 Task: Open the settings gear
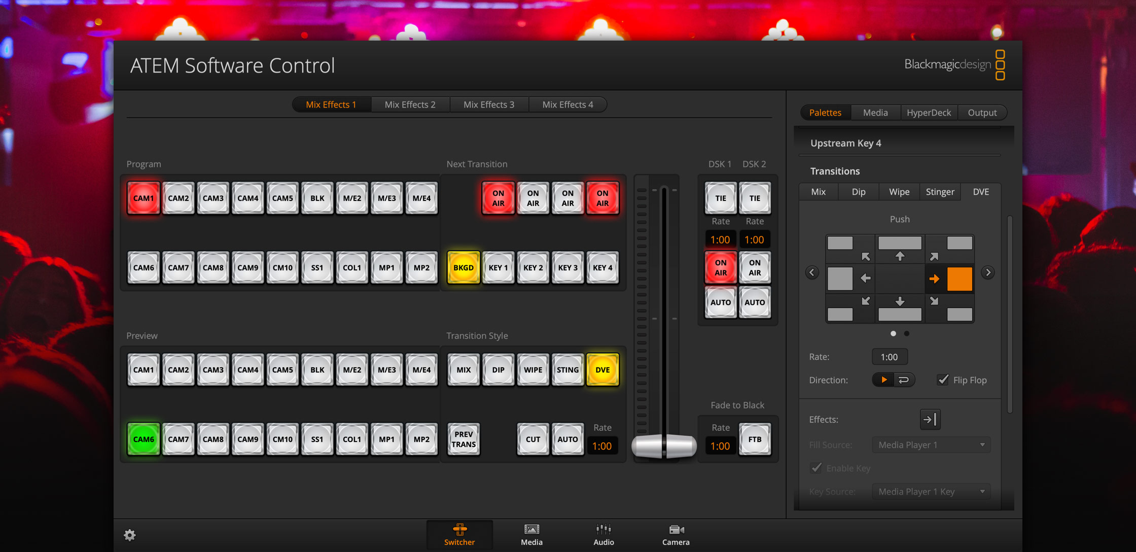130,535
